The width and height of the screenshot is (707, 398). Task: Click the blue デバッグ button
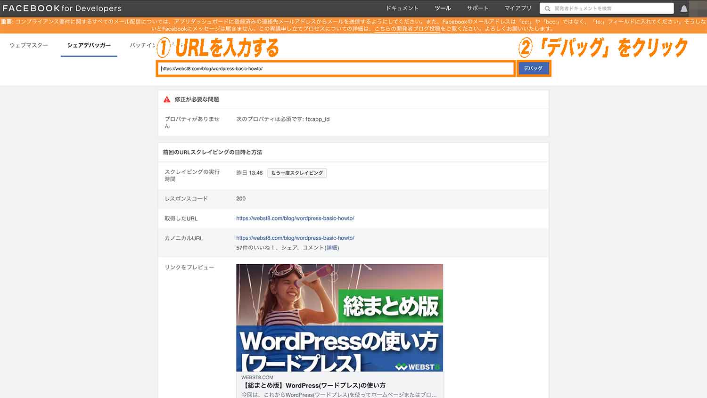pyautogui.click(x=533, y=69)
